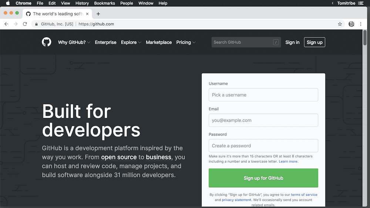The image size is (370, 208).
Task: Click the page vertical scrollbar thumb
Action: tap(365, 38)
